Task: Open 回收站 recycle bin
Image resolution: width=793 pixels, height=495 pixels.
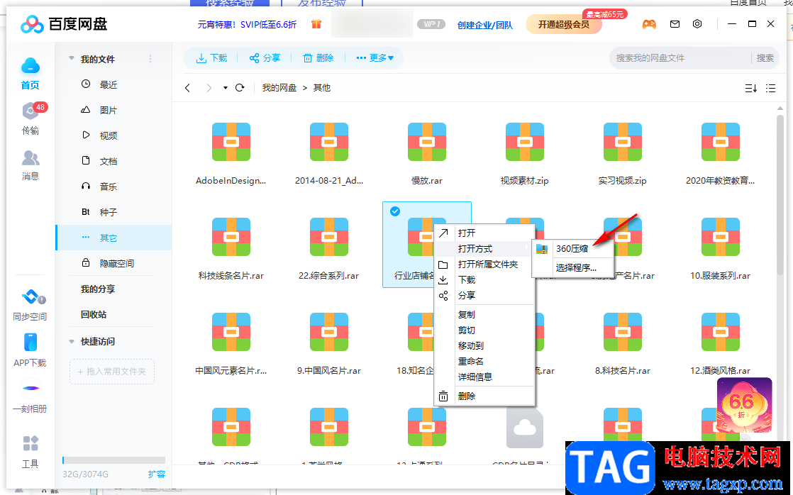Action: (x=94, y=314)
